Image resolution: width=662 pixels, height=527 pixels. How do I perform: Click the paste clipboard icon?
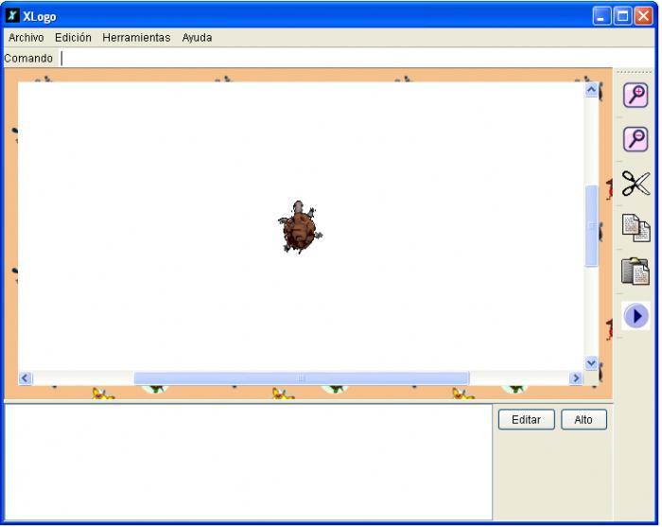(x=636, y=272)
